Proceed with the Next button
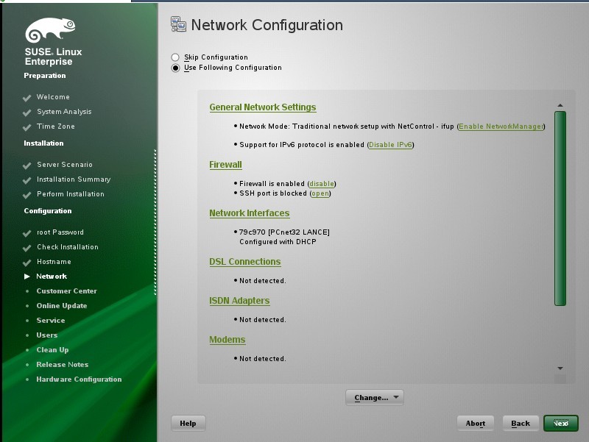This screenshot has width=589, height=442. (561, 423)
